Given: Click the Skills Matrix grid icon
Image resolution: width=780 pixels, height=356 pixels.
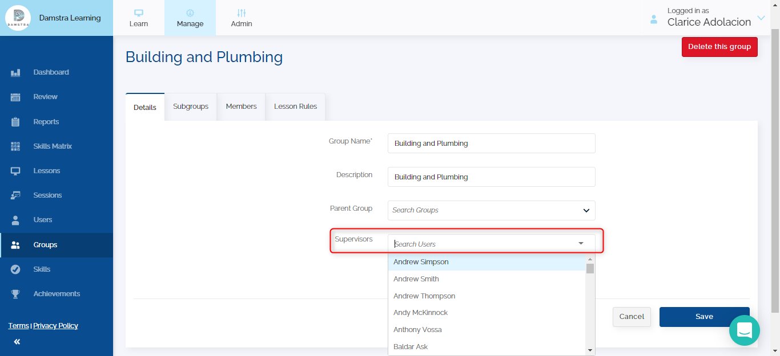Looking at the screenshot, I should pos(15,146).
